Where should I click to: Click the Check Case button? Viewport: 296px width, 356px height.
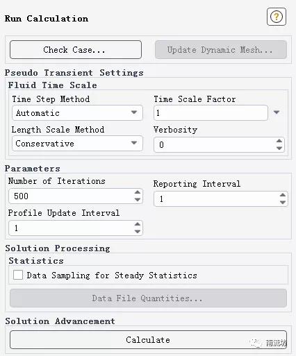pyautogui.click(x=76, y=50)
